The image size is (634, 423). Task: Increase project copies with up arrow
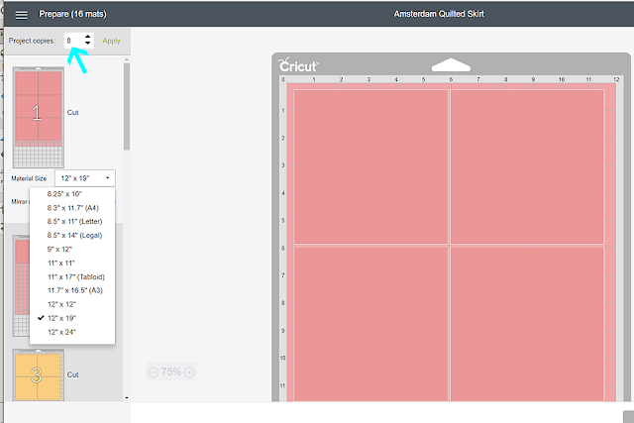pos(88,37)
